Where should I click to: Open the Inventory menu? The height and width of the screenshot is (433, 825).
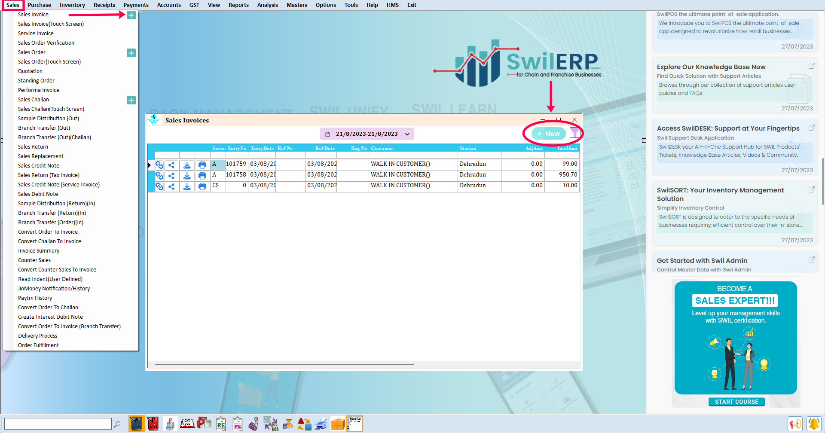(72, 5)
